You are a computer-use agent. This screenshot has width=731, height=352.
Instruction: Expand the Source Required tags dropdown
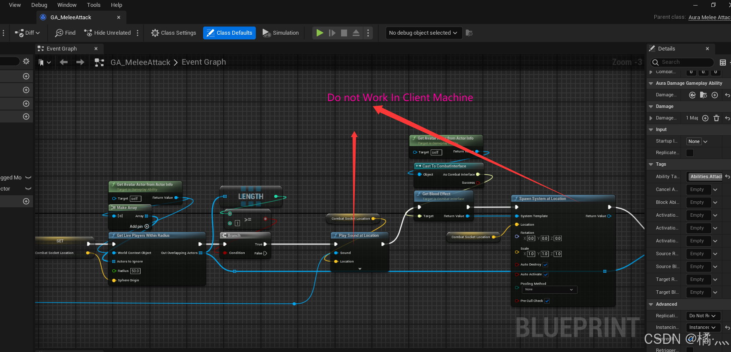click(x=715, y=254)
